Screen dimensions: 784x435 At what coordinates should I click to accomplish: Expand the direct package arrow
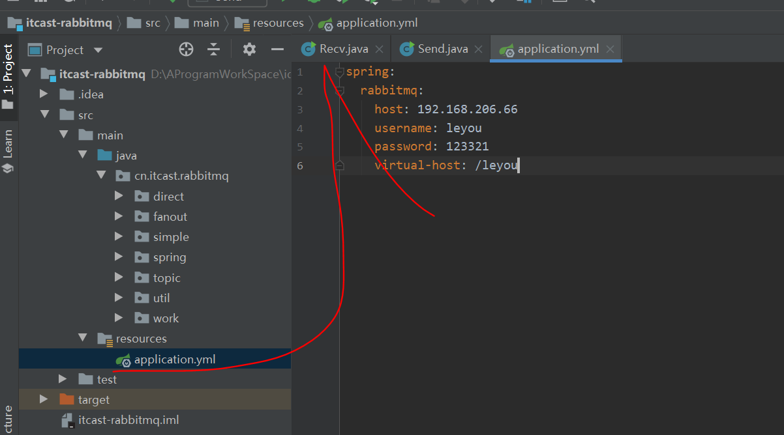click(119, 196)
